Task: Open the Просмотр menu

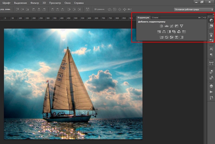Action: 55,3
